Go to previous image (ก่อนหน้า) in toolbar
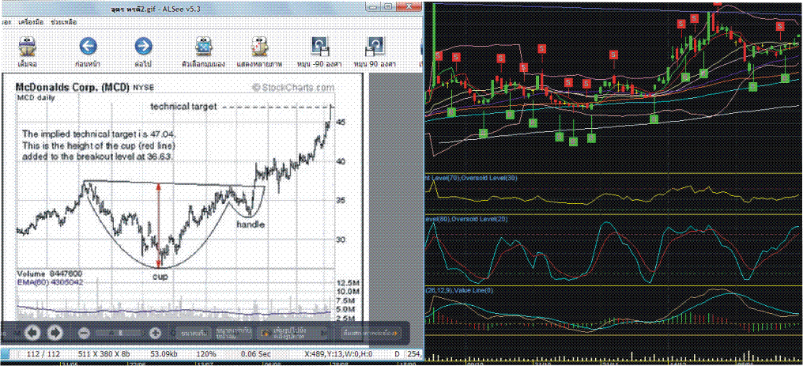This screenshot has height=366, width=803. coord(88,53)
